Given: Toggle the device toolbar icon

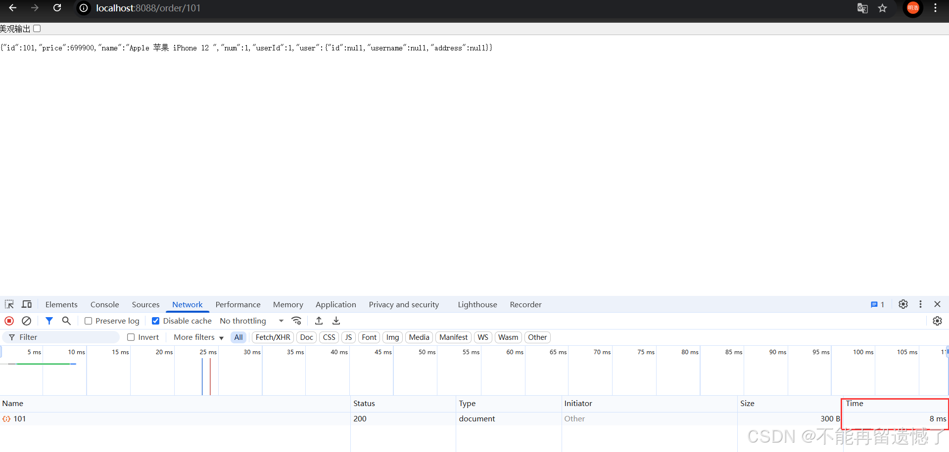Looking at the screenshot, I should click(27, 304).
